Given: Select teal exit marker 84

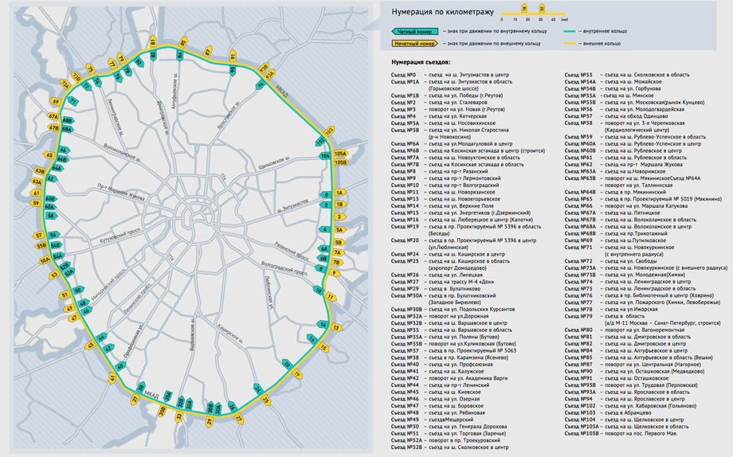Looking at the screenshot, I should click(x=180, y=55).
